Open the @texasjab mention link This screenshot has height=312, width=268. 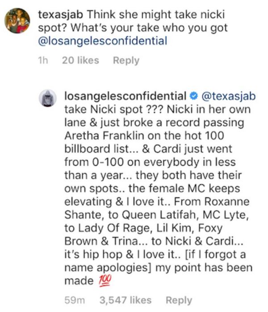click(x=229, y=96)
